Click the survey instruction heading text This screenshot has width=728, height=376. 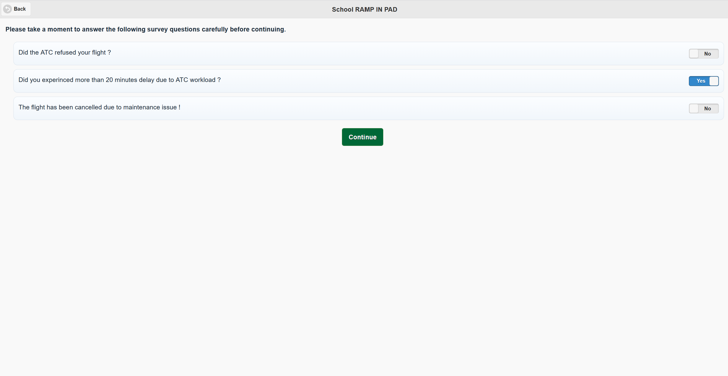click(x=145, y=29)
